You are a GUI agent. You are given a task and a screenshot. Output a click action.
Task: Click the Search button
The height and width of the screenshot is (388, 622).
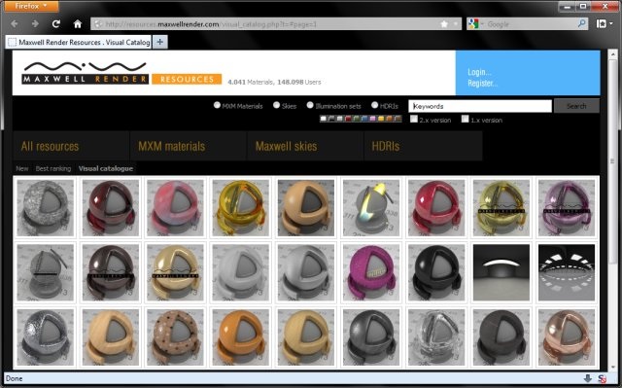click(576, 106)
